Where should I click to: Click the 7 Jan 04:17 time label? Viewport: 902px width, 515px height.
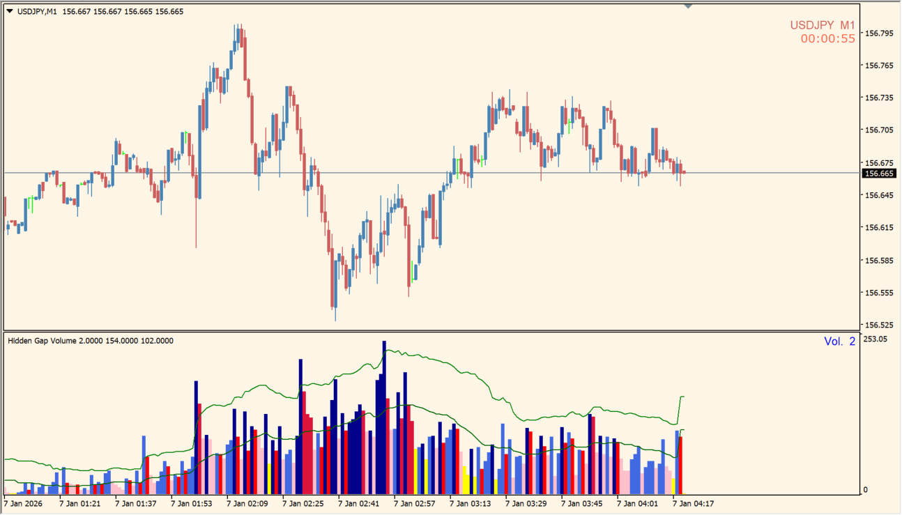[x=693, y=502]
